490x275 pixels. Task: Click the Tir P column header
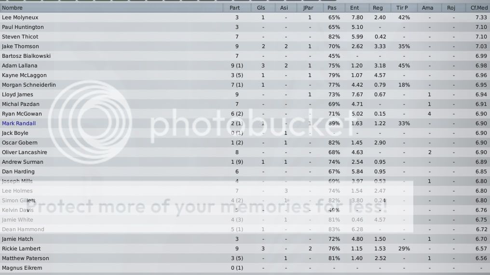point(402,8)
